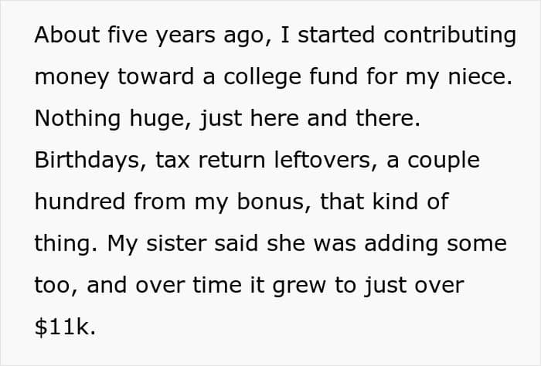Click the word "there." ending the third line
The height and width of the screenshot is (366, 541).
coord(388,118)
